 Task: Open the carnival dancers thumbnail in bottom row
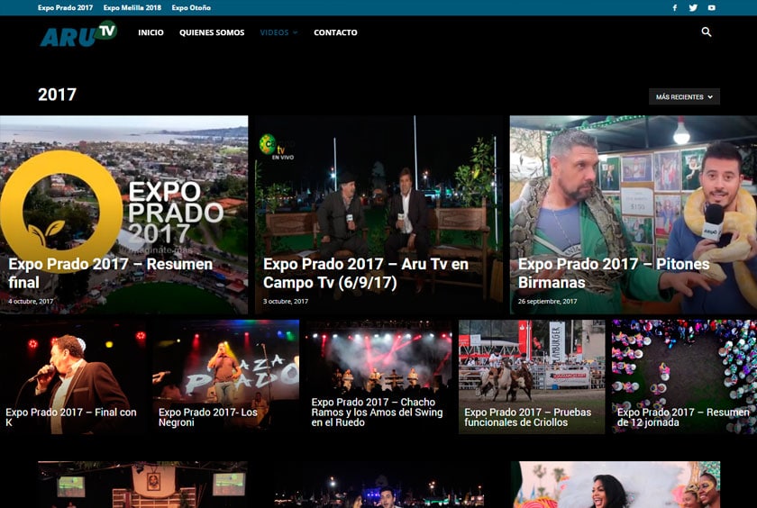[x=616, y=485]
